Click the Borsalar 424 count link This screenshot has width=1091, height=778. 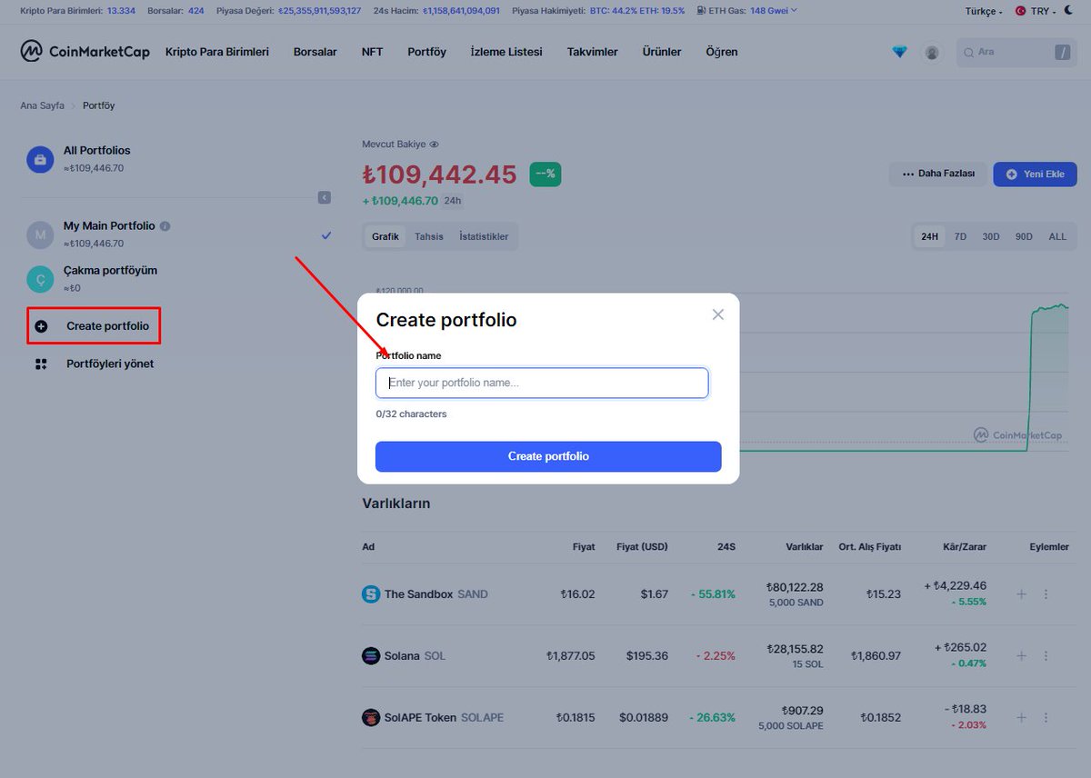tap(195, 11)
